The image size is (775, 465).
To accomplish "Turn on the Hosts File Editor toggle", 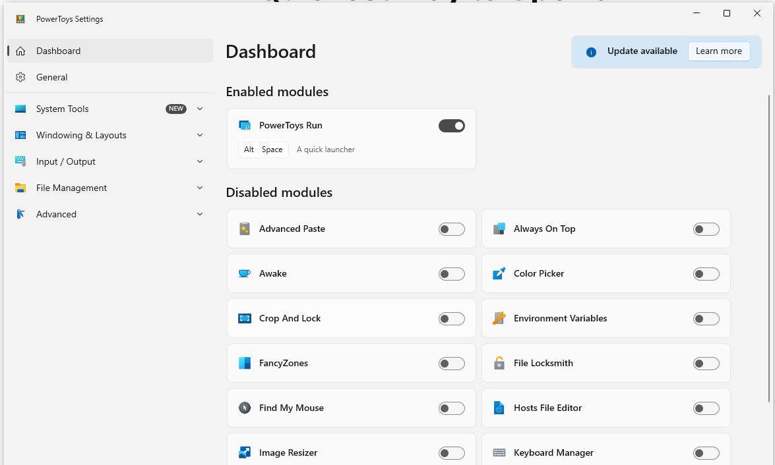I will coord(706,408).
